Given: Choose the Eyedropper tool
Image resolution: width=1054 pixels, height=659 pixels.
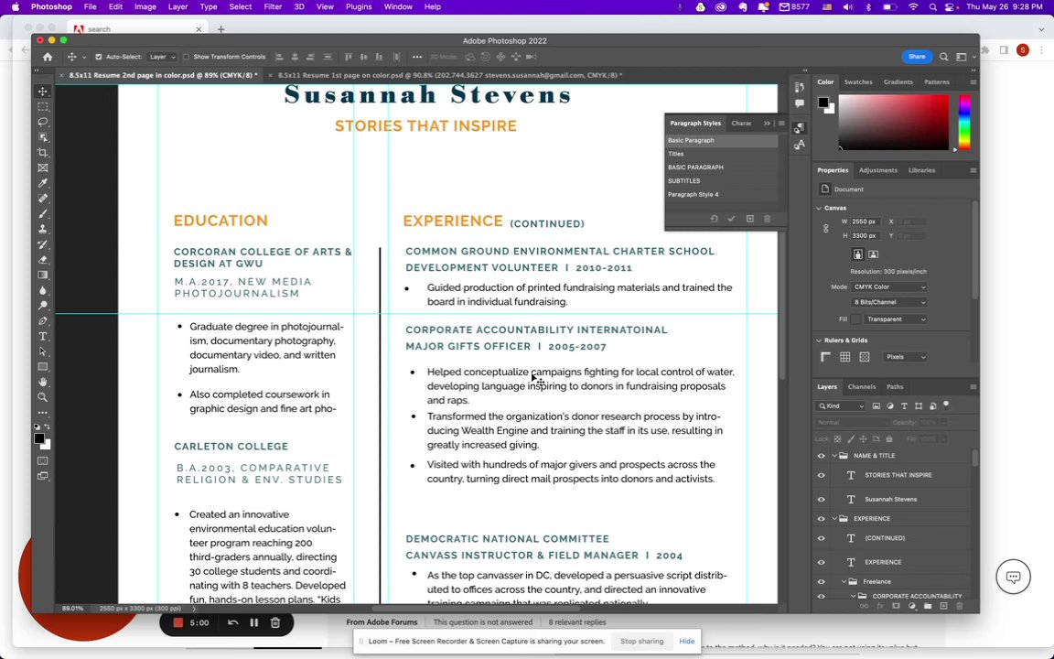Looking at the screenshot, I should (43, 183).
